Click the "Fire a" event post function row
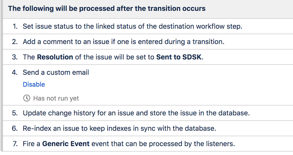This screenshot has width=293, height=155. pyautogui.click(x=148, y=144)
